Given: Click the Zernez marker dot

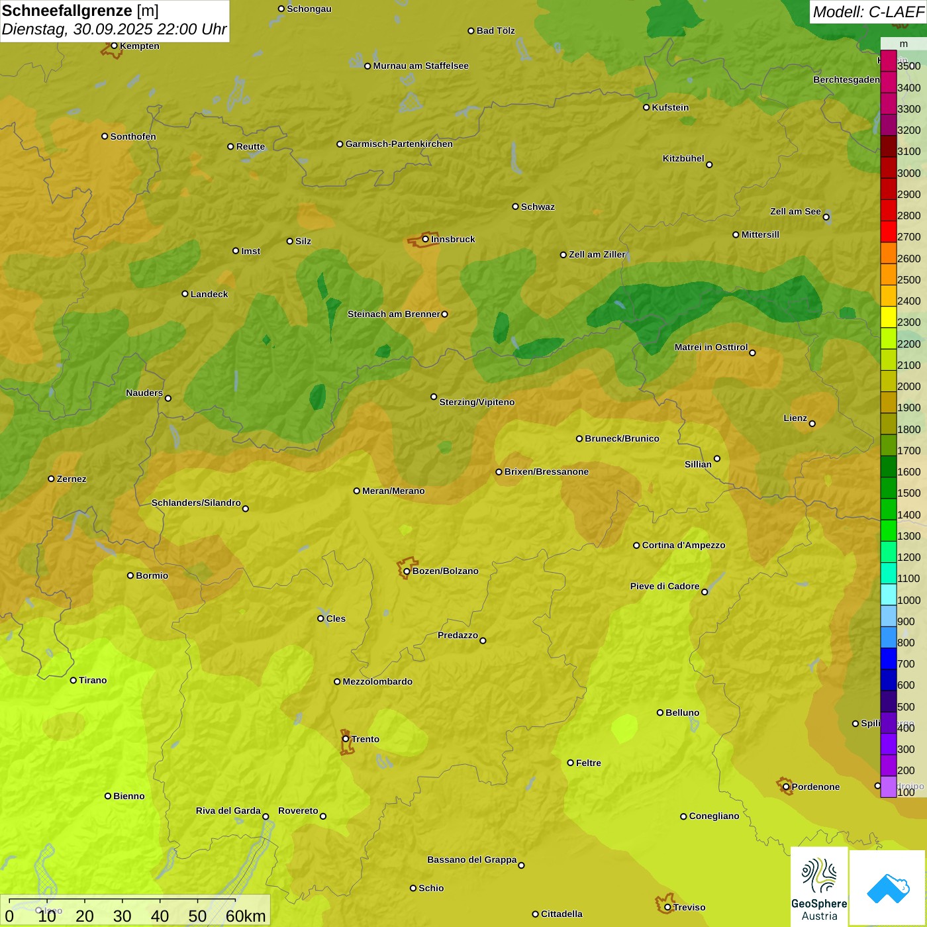Looking at the screenshot, I should [51, 479].
